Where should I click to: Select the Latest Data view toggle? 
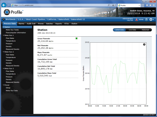(x=119, y=30)
